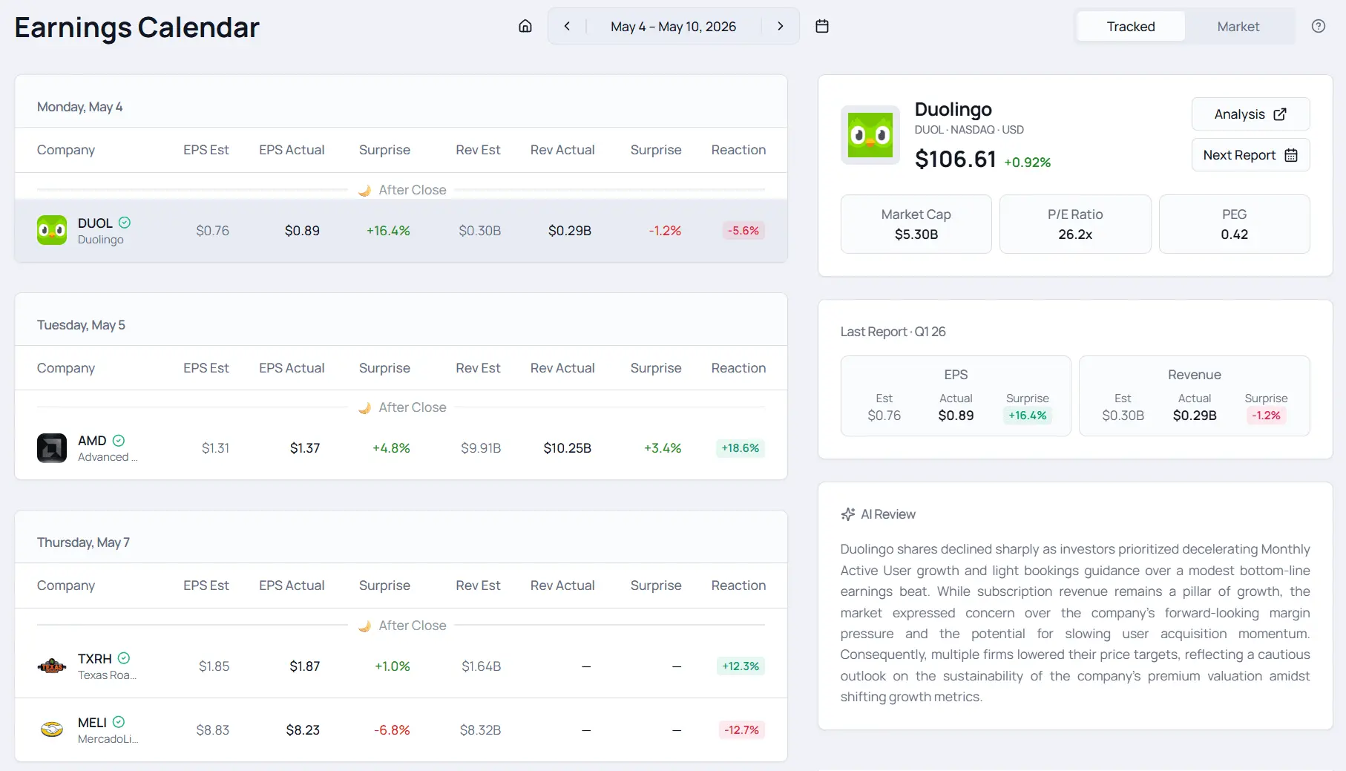Click the MercadoLibre logo icon

[52, 729]
